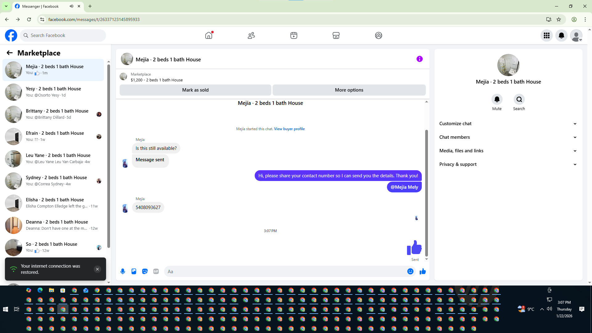Viewport: 592px width, 333px height.
Task: Show hidden system tray icons chevron
Action: [542, 309]
